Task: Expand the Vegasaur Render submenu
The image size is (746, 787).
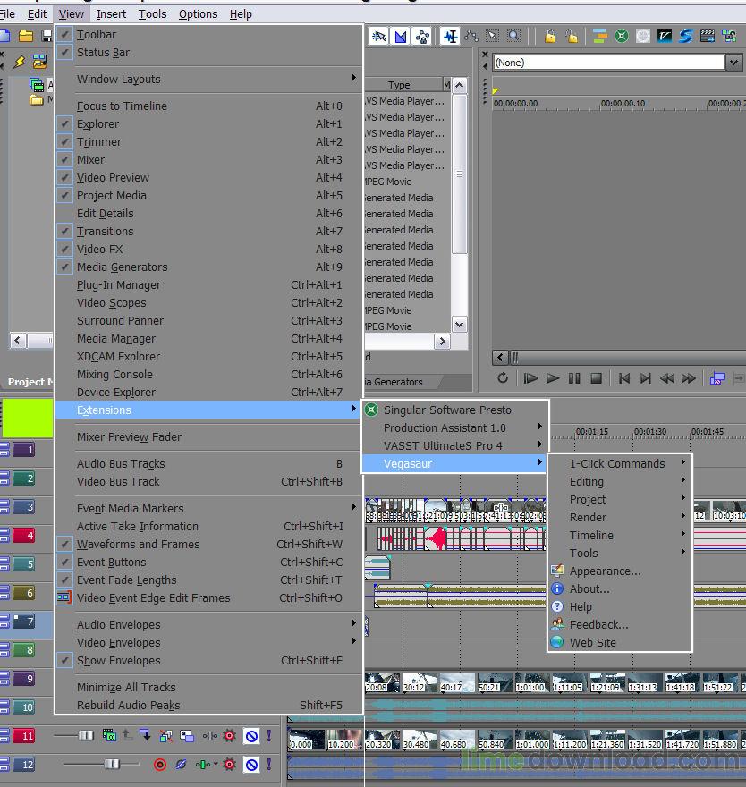Action: coord(588,517)
